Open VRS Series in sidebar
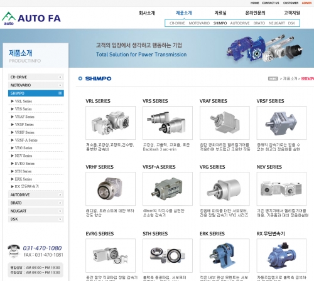 click(23, 109)
